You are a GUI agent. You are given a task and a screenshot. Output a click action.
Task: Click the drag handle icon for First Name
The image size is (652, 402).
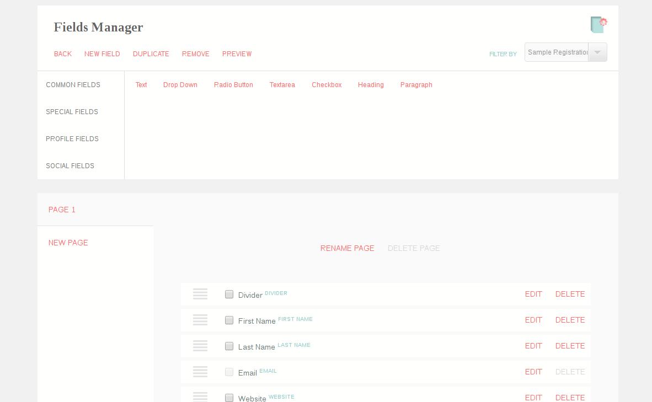pos(200,320)
